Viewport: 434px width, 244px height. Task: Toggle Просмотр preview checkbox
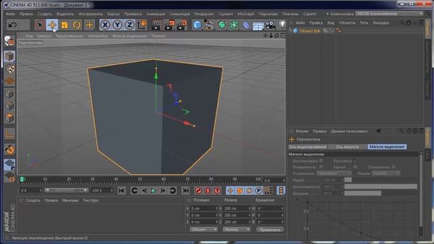355,161
